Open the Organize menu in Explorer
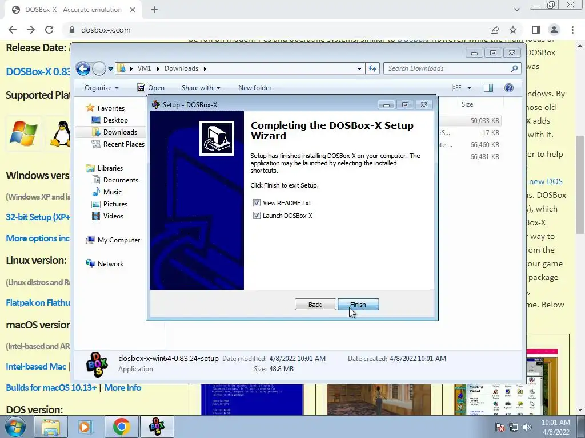Viewport: 585px width, 438px height. click(x=102, y=88)
